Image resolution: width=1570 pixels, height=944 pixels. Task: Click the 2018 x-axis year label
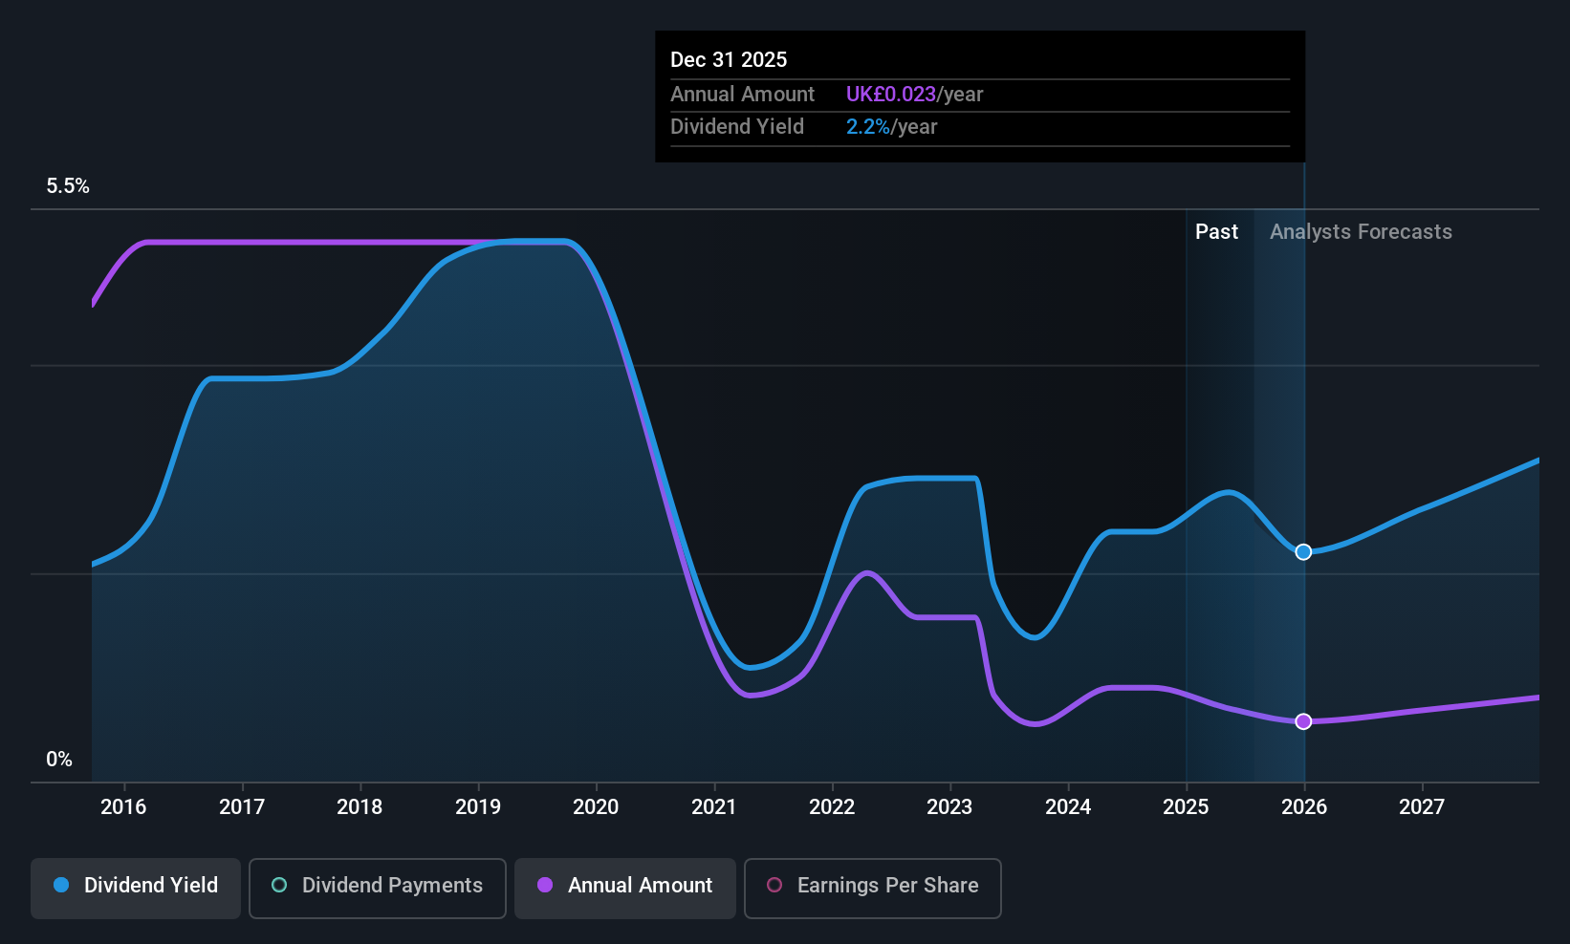(360, 807)
